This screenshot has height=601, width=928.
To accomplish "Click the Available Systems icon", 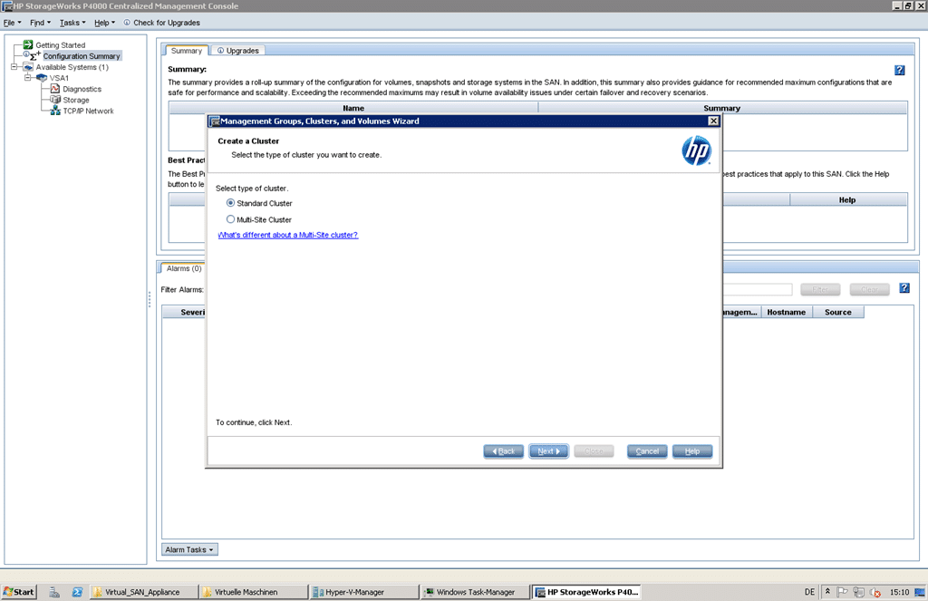I will click(x=28, y=67).
